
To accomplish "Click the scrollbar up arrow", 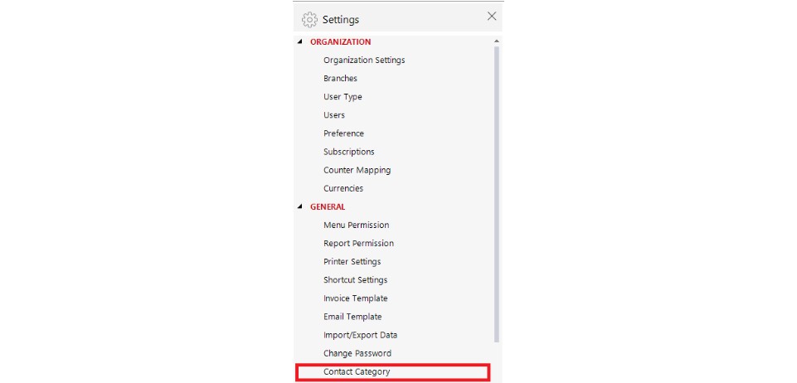I will point(497,41).
